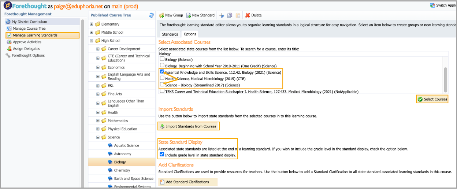Click the Fine Arts folder icon
The width and height of the screenshot is (457, 189).
tap(104, 94)
